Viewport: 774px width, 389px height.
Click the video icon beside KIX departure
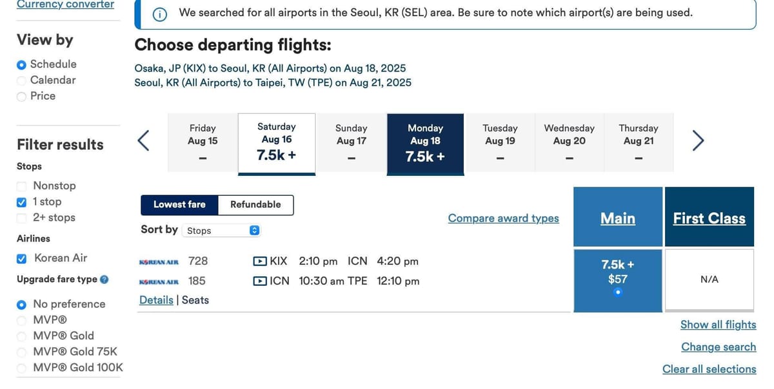pyautogui.click(x=260, y=261)
